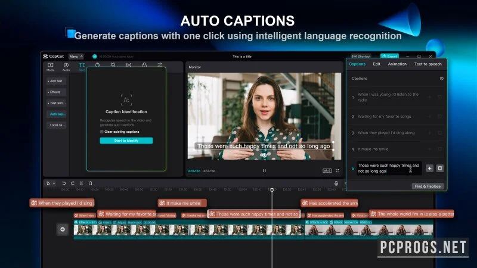Switch to the Edit tab

click(377, 64)
